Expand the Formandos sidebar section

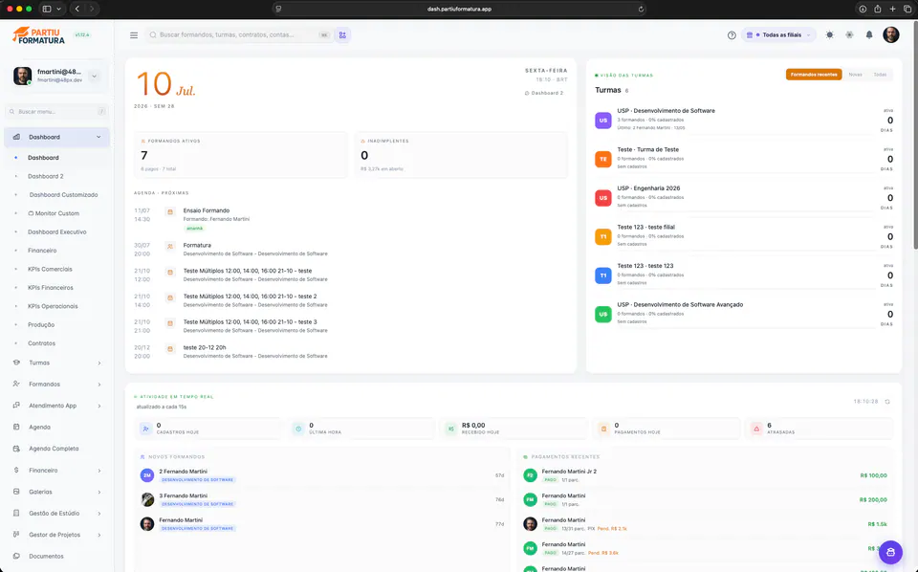[x=56, y=385]
